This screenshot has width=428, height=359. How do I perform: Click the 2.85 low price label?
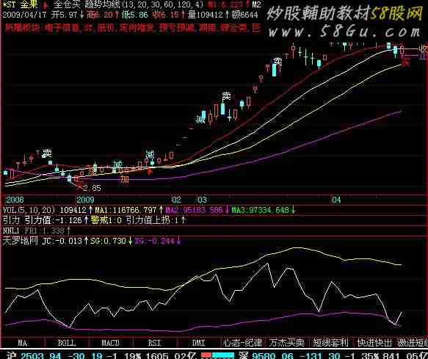click(x=93, y=188)
